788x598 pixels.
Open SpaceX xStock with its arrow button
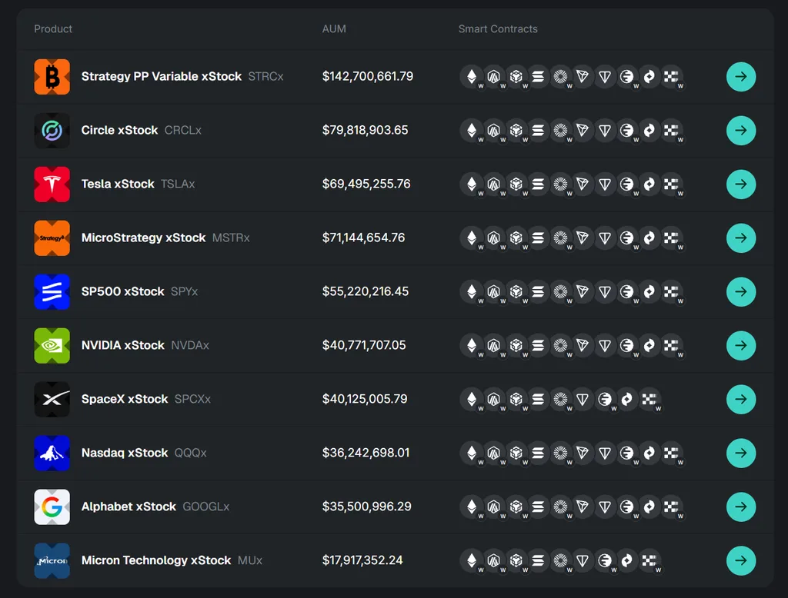click(741, 399)
